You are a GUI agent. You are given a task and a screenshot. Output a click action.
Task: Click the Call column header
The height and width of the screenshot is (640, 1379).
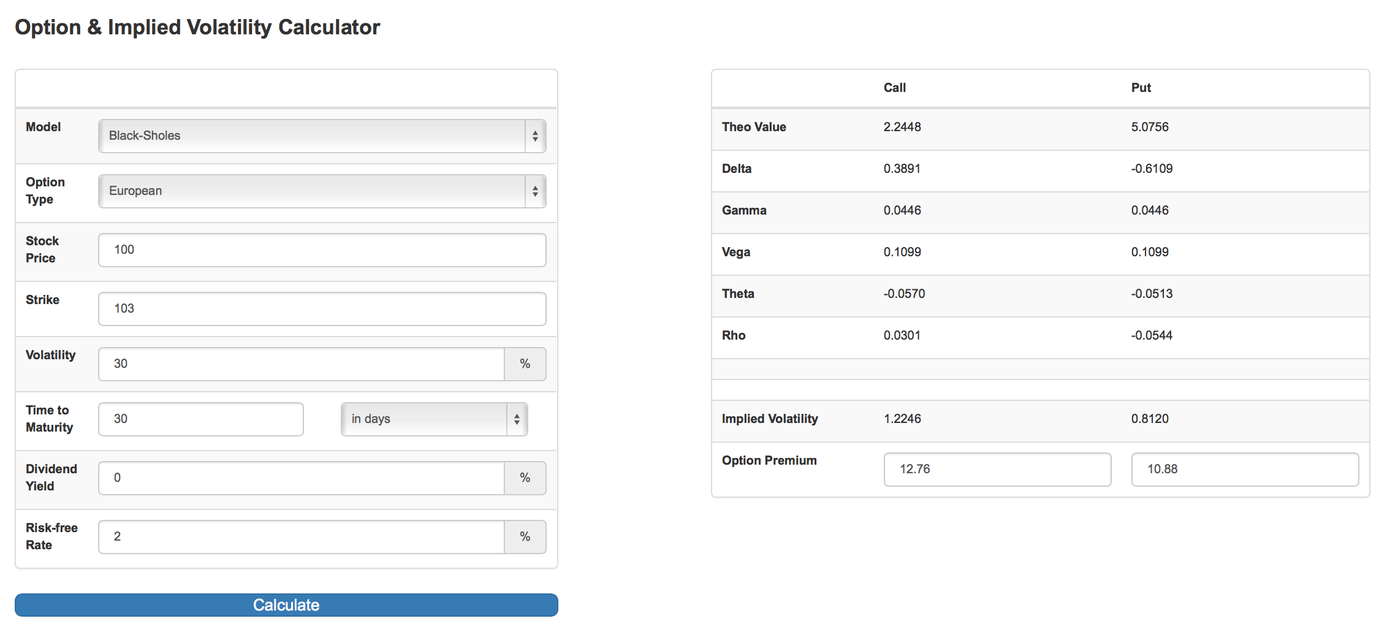coord(894,88)
